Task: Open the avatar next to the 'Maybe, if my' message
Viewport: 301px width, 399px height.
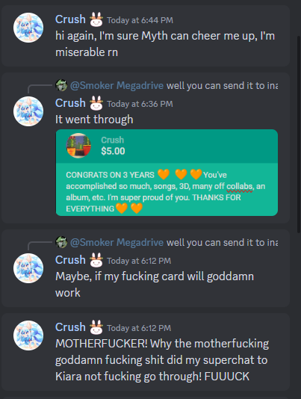Action: pyautogui.click(x=28, y=268)
